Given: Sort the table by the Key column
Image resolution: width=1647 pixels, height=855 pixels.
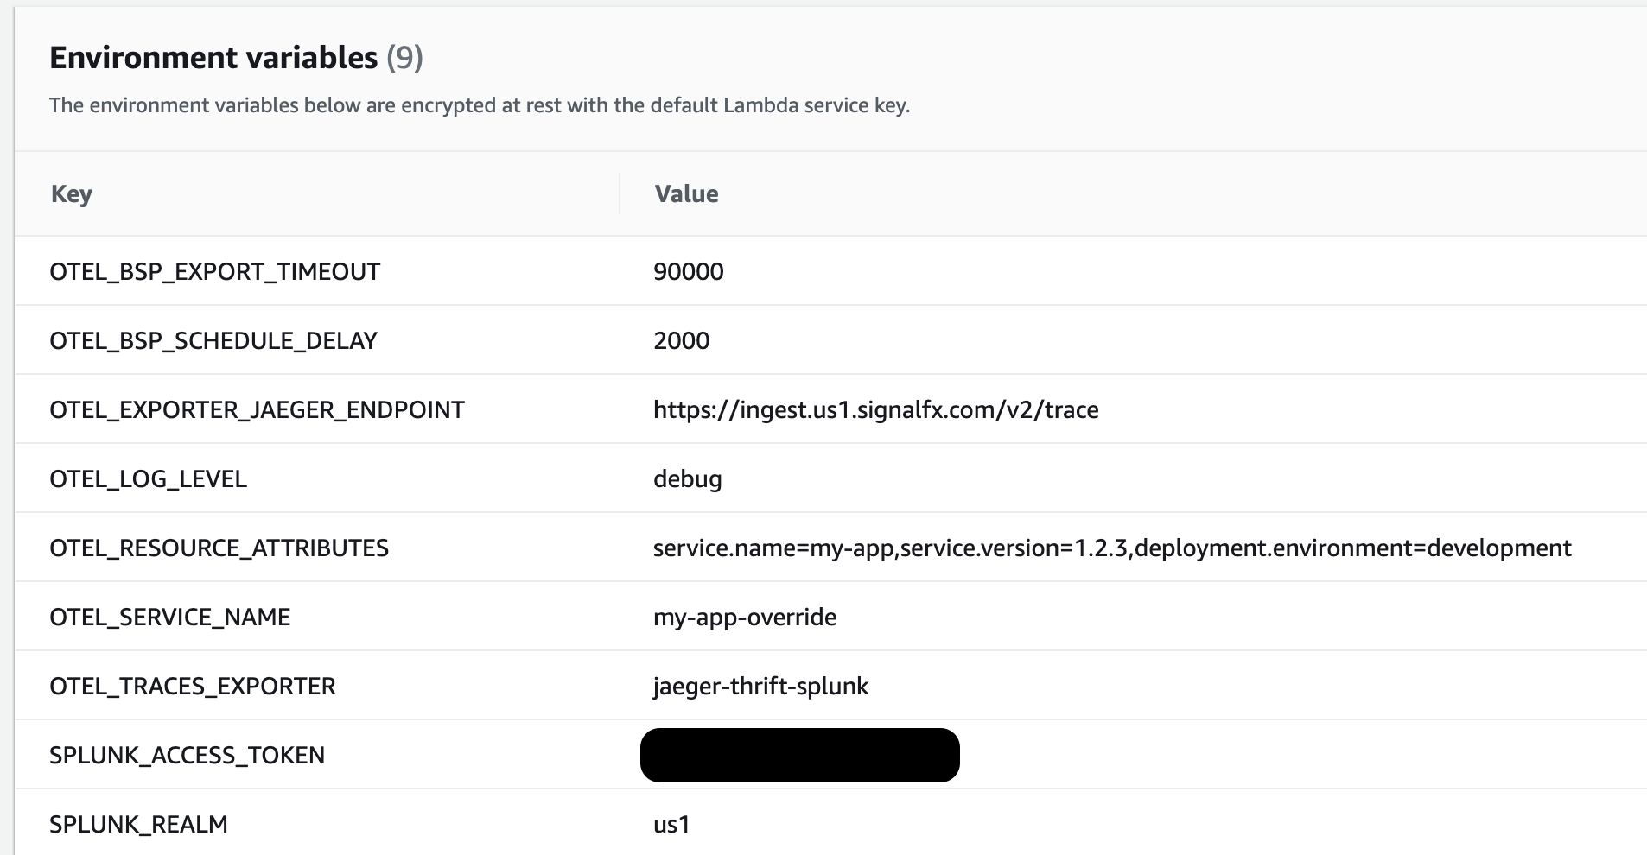Looking at the screenshot, I should point(73,193).
